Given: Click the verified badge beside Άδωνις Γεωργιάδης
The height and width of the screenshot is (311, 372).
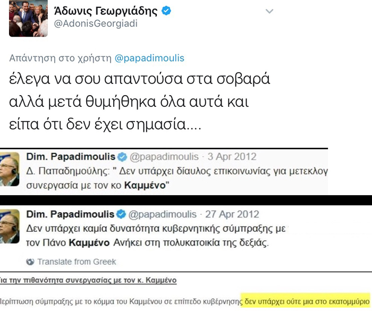Looking at the screenshot, I should coord(166,11).
